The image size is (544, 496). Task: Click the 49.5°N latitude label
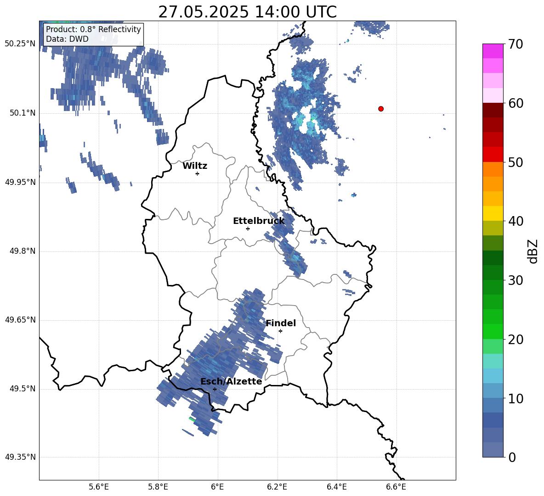(x=23, y=389)
